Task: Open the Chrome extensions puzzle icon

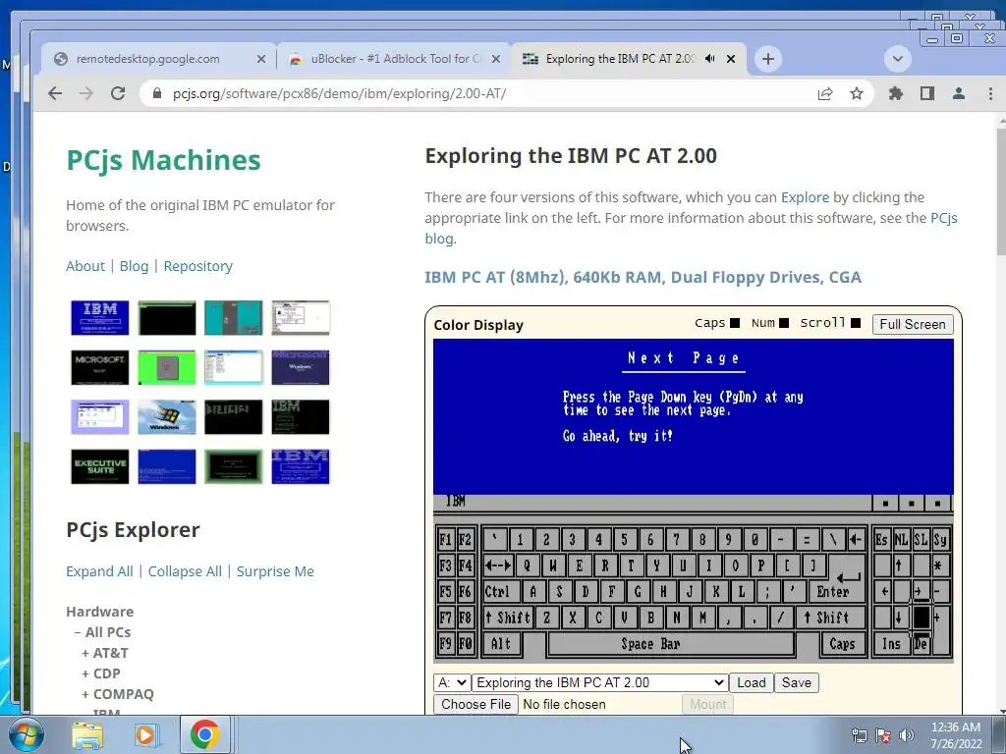Action: point(896,93)
